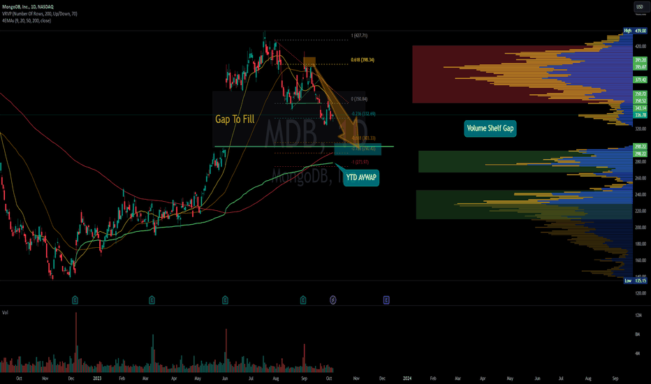Click 12M on the volume axis
Viewport: 651px width, 384px height.
coord(638,316)
